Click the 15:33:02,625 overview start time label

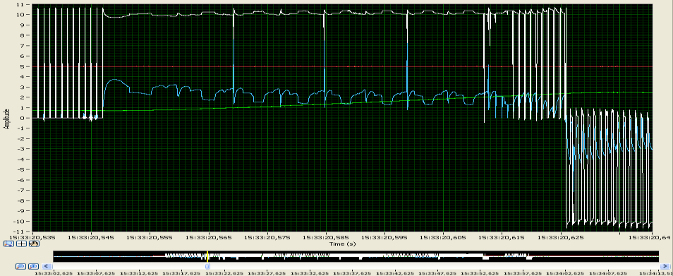point(53,272)
